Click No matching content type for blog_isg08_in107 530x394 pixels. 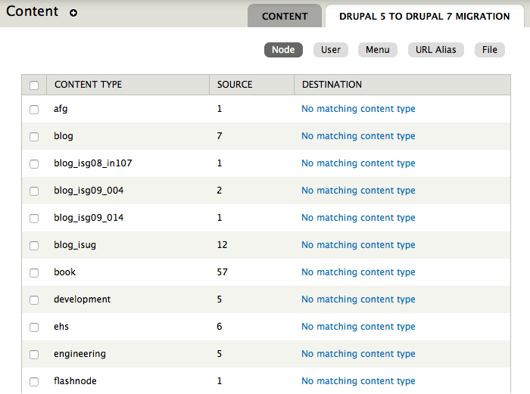pos(358,163)
